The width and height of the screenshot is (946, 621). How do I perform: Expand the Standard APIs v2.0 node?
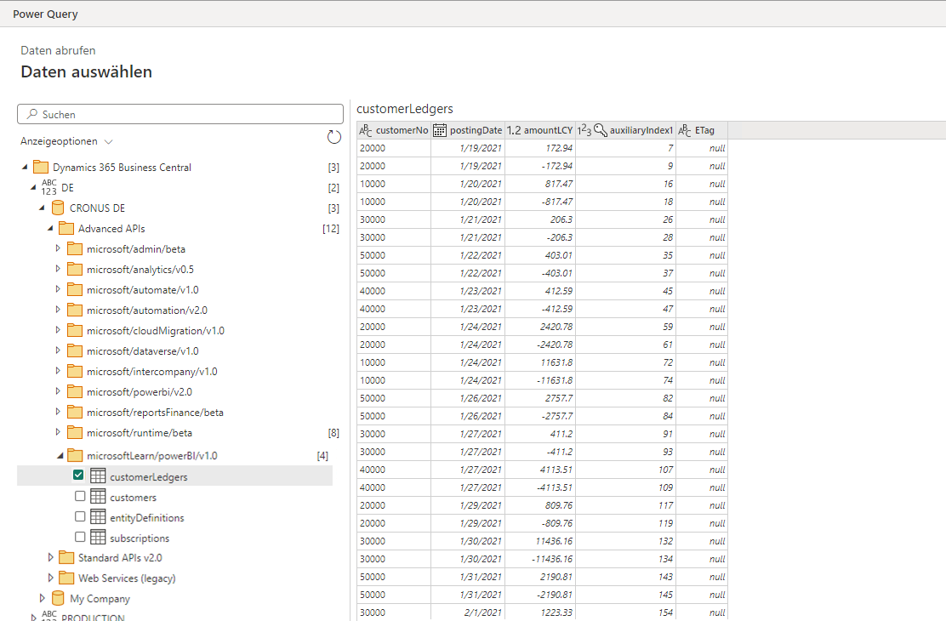coord(50,558)
